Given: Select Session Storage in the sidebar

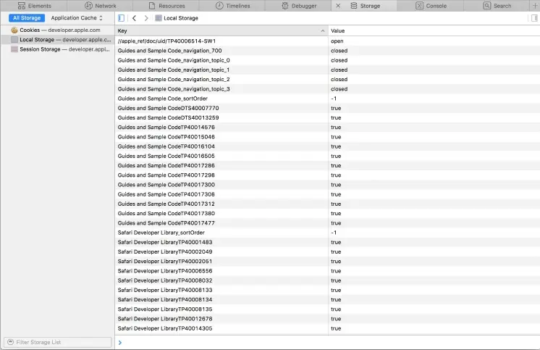Looking at the screenshot, I should pos(57,49).
